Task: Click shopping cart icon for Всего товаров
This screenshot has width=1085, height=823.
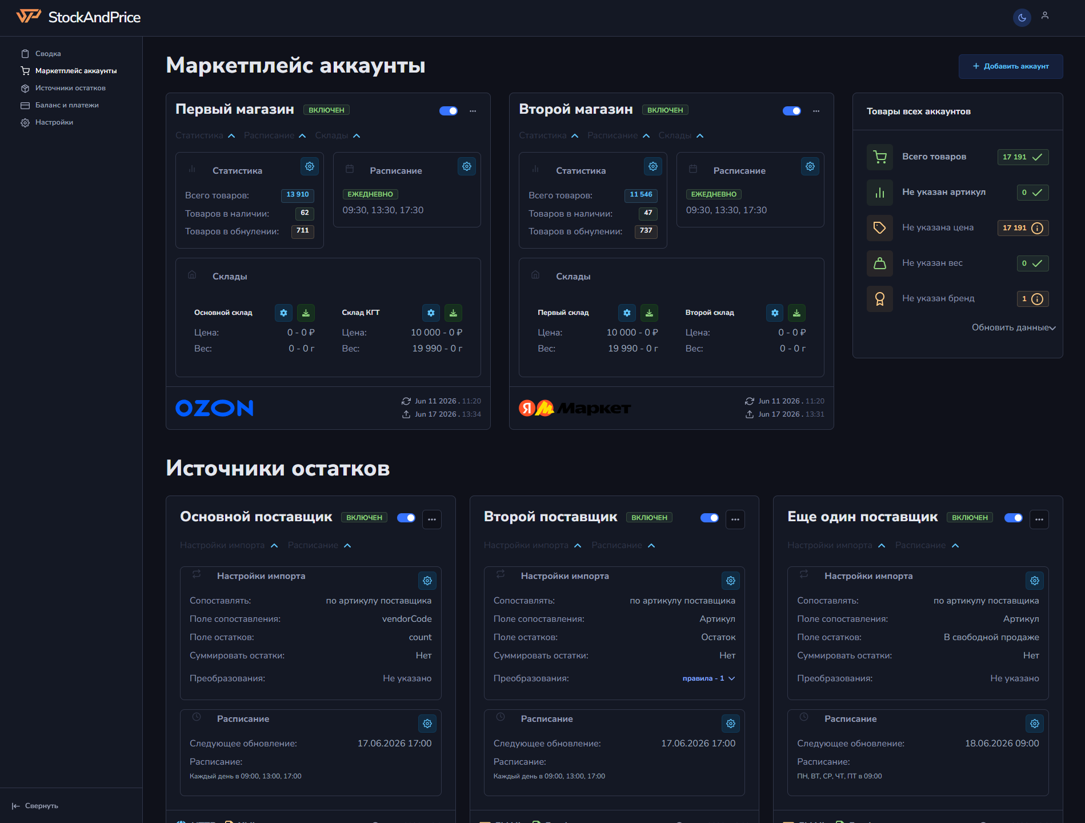Action: point(880,157)
